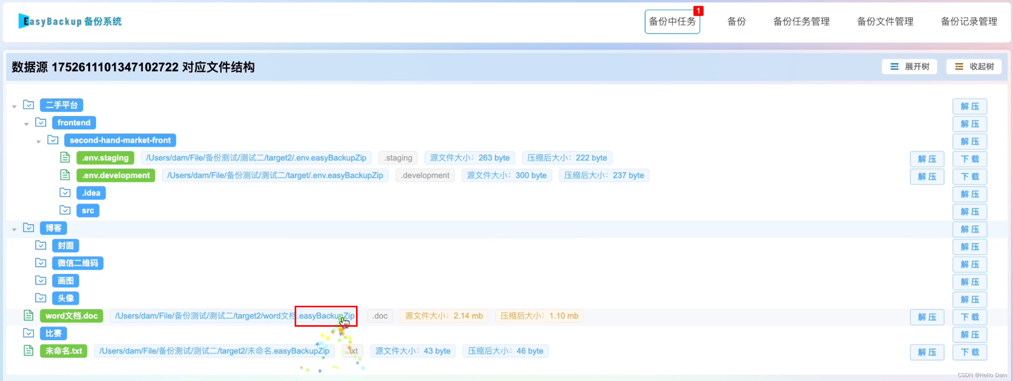Viewport: 1013px width, 381px height.
Task: Click the .development extension tag
Action: tap(425, 175)
